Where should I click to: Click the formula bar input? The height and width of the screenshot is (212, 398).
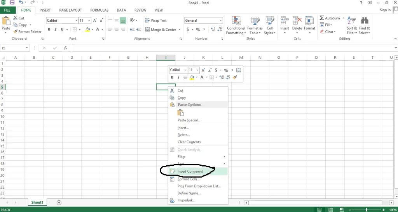[233, 48]
